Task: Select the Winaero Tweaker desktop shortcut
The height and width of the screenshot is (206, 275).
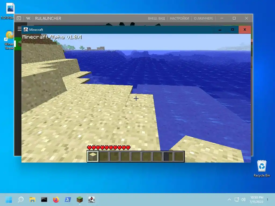Action: 9,40
